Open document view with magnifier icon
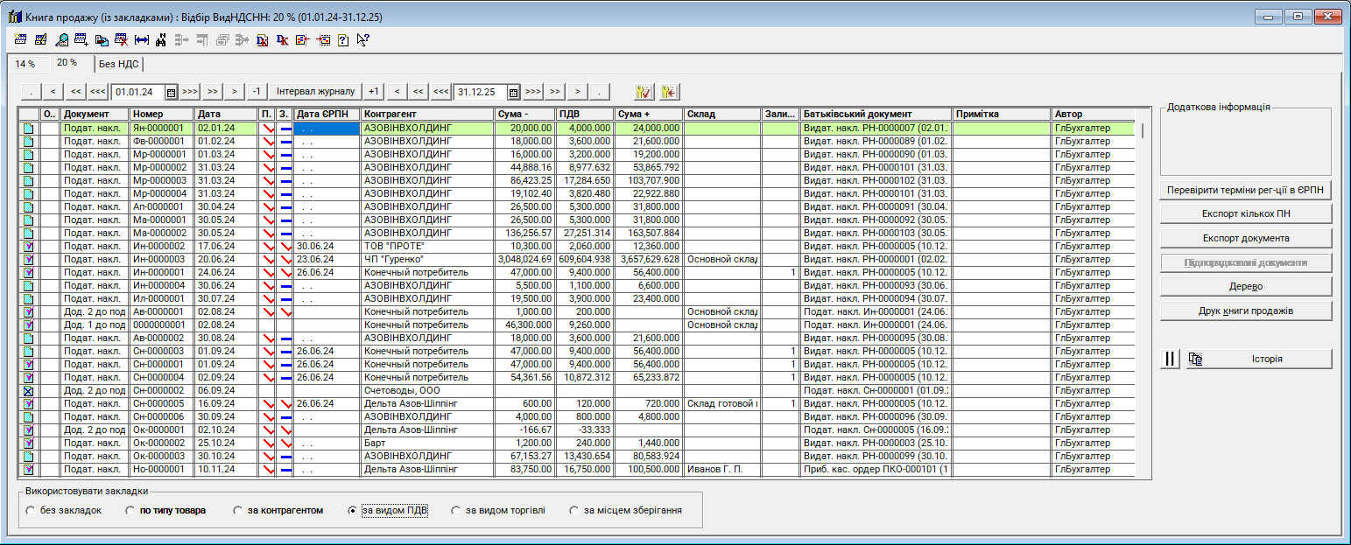 coord(61,39)
